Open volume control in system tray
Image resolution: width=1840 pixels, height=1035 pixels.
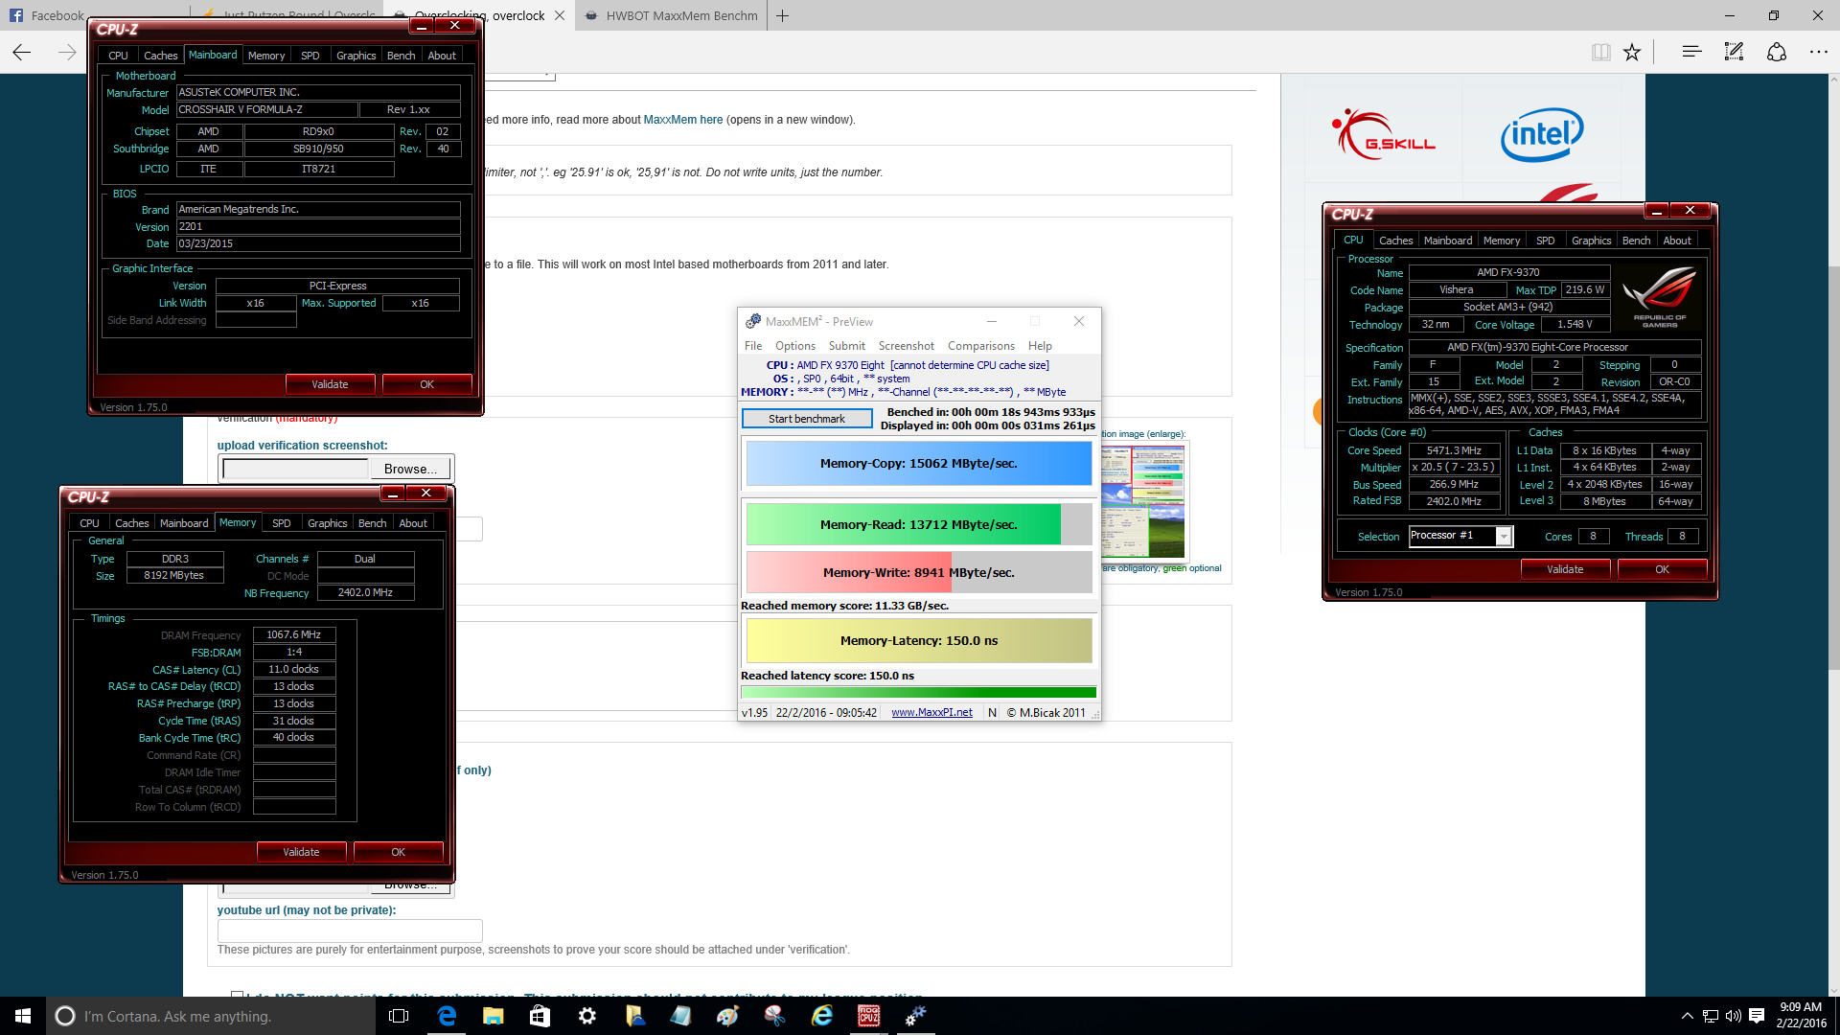click(1733, 1016)
